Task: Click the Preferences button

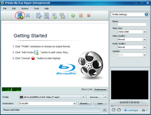Action: (101, 90)
